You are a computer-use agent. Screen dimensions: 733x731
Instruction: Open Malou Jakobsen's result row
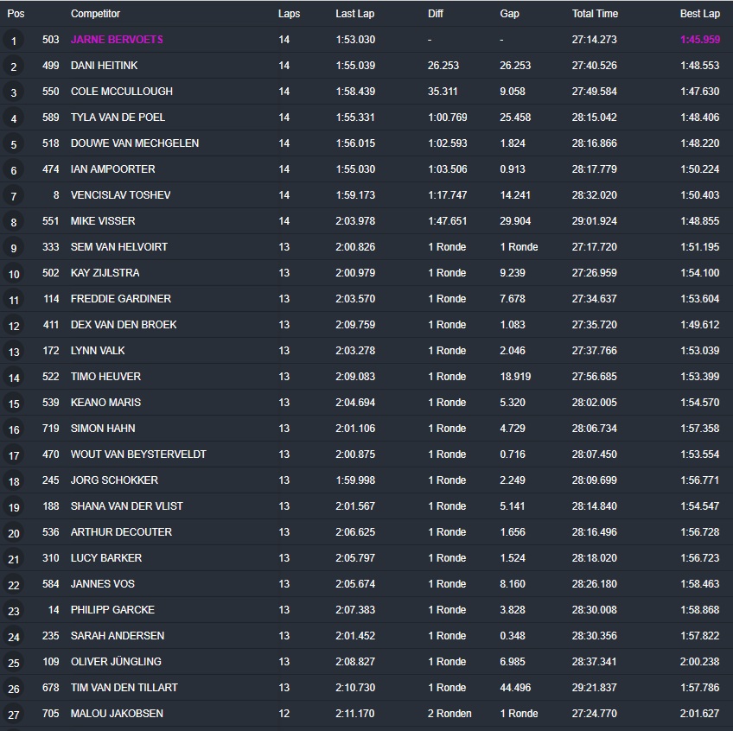[117, 714]
